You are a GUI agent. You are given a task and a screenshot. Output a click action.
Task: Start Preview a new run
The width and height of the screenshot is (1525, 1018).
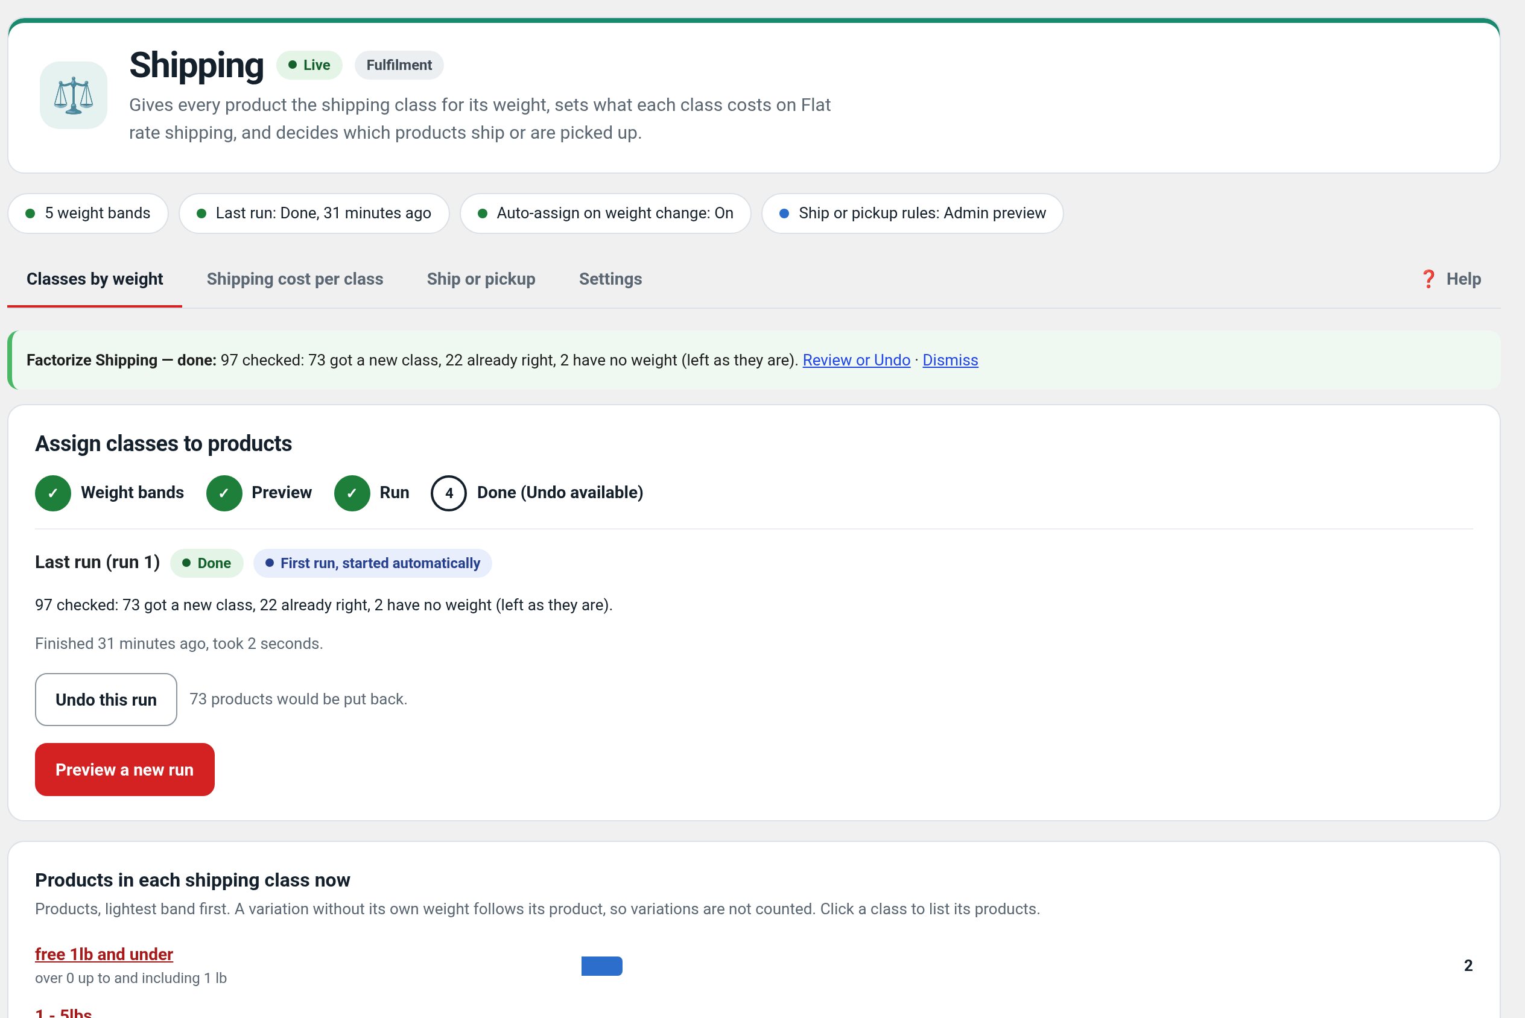pos(125,770)
